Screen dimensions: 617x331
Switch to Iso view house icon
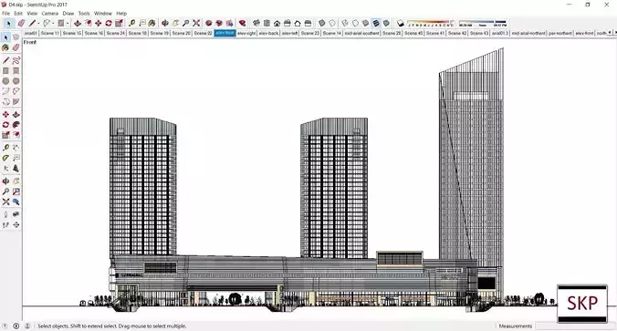pos(256,23)
